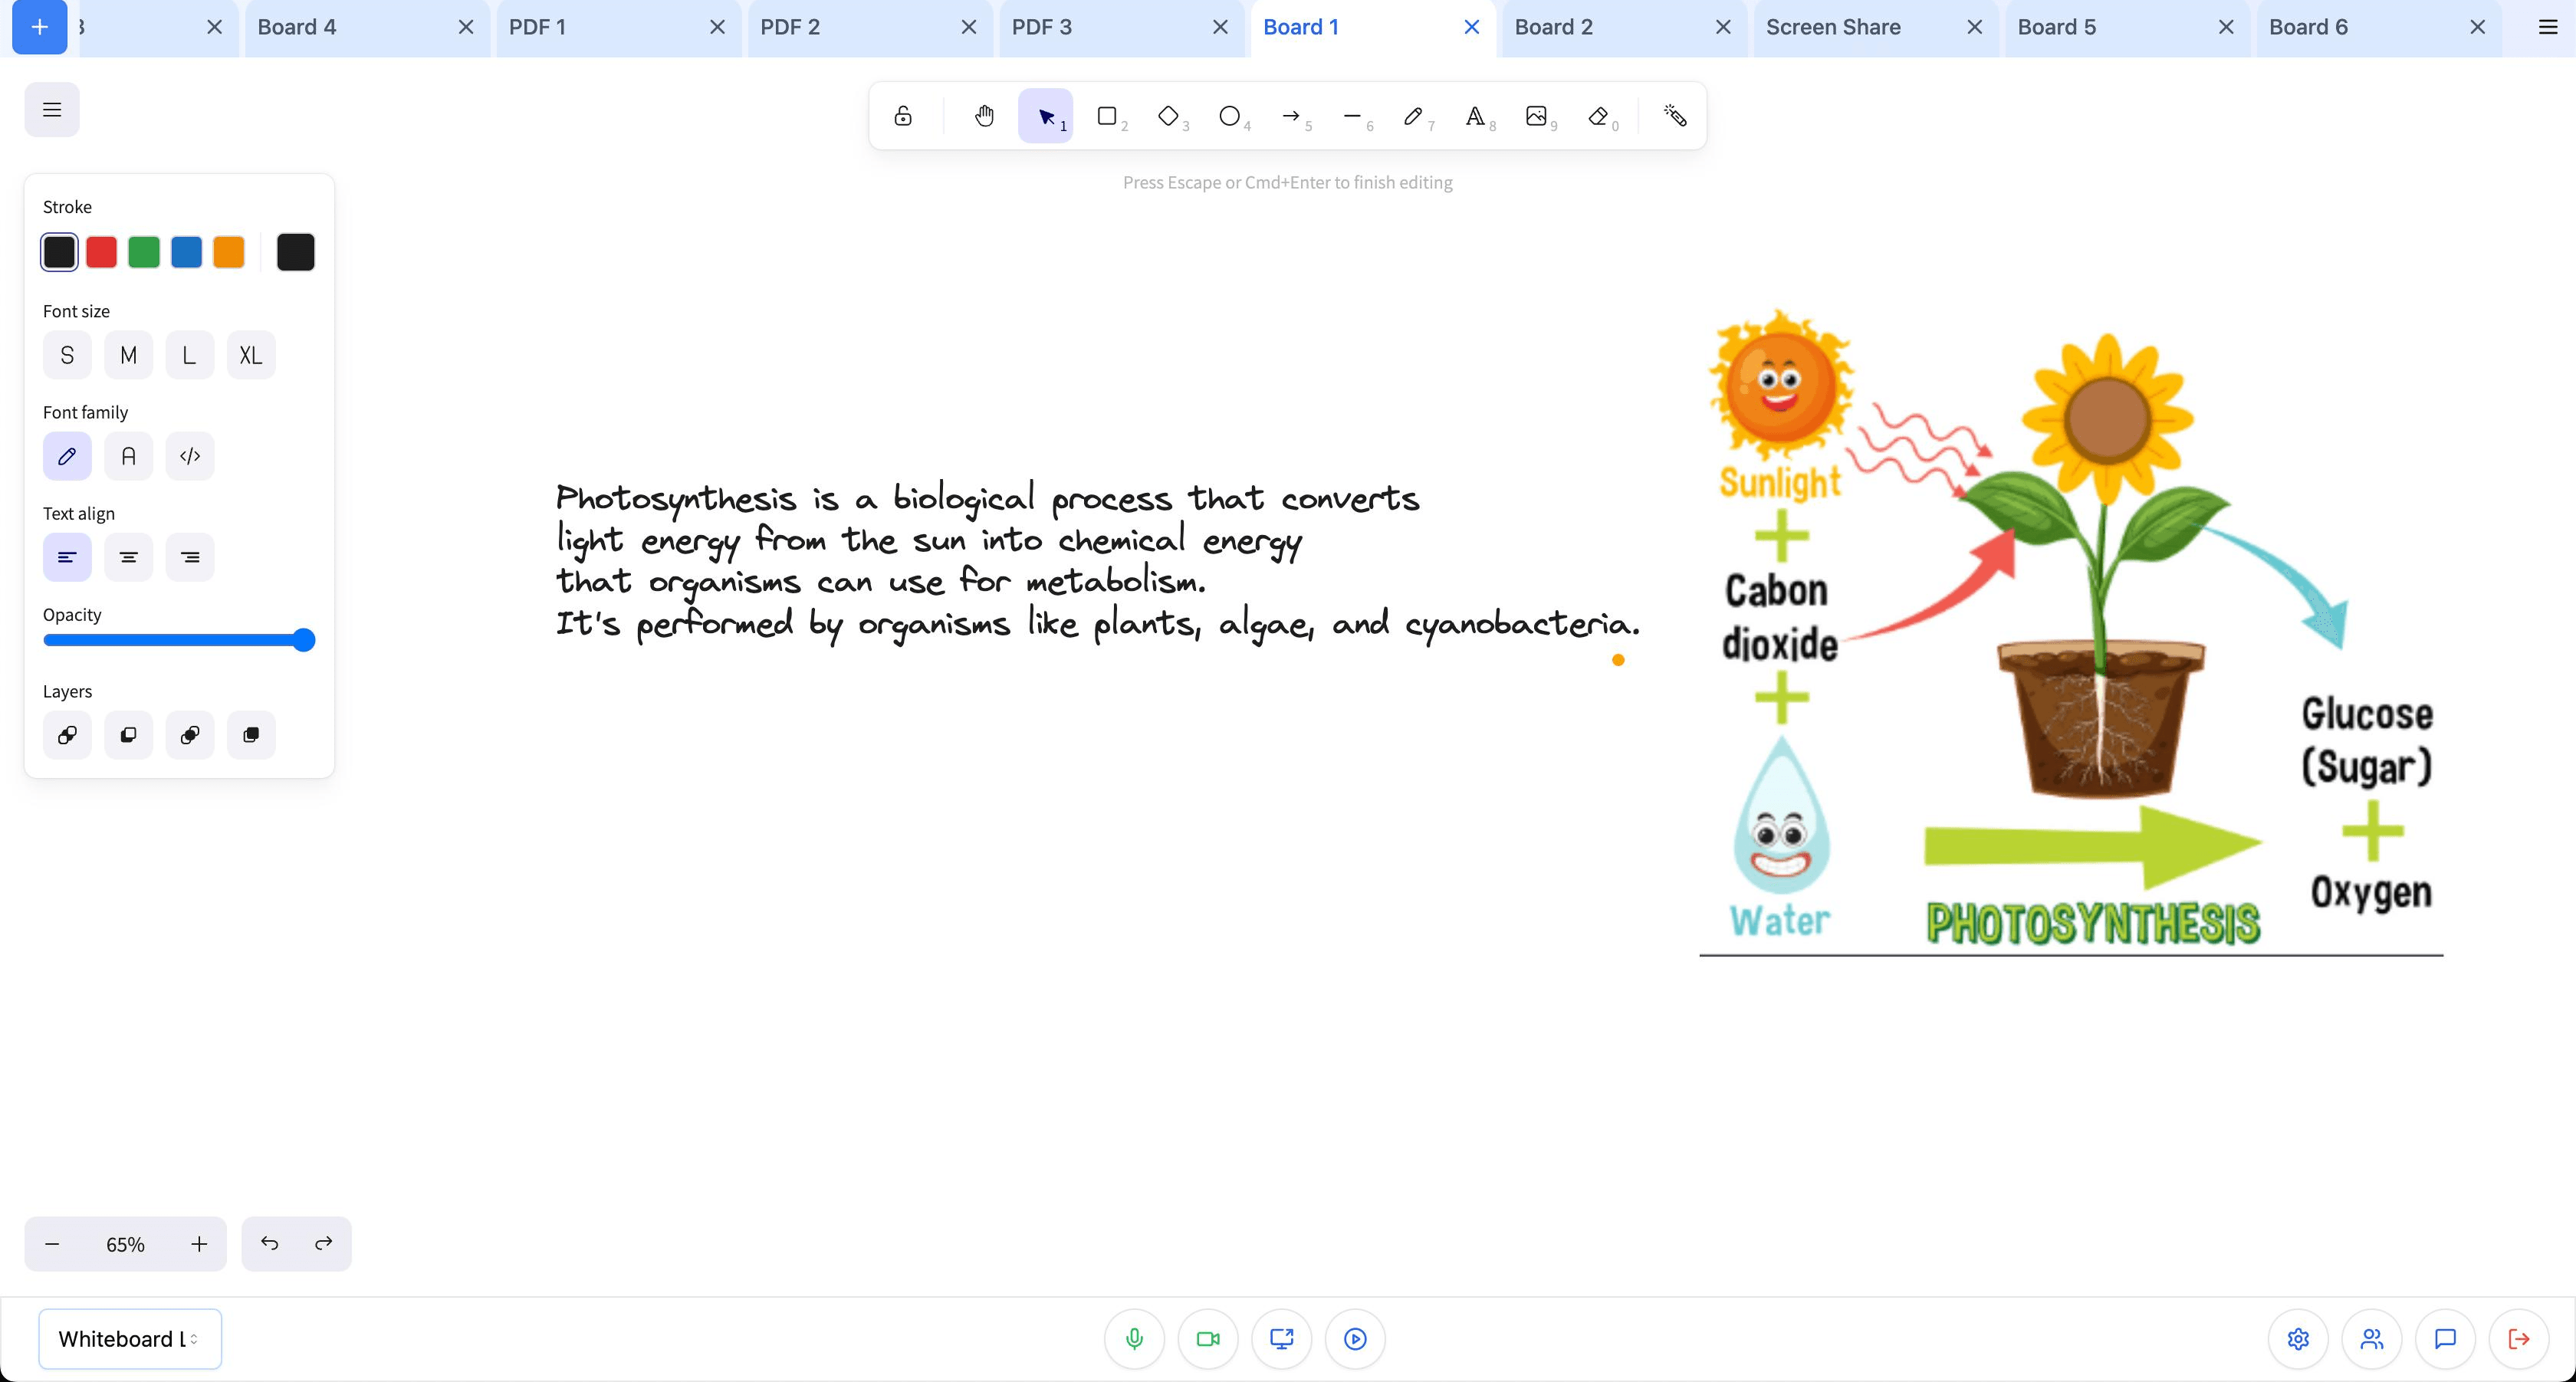Image resolution: width=2576 pixels, height=1382 pixels.
Task: Click the left-align text button
Action: (x=67, y=557)
